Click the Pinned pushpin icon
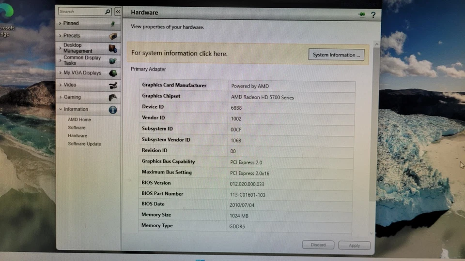This screenshot has width=465, height=261. (x=113, y=23)
